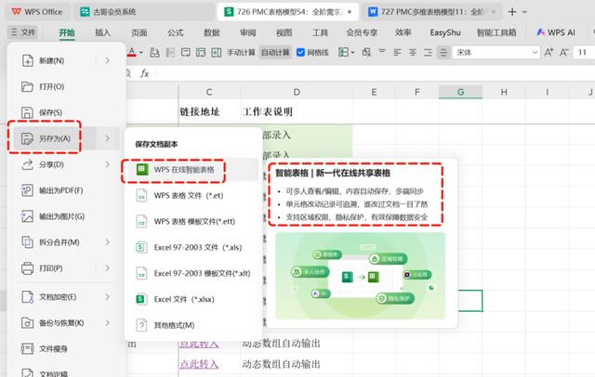This screenshot has width=595, height=377.
Task: Expand the Save As (另存为) submenu arrow
Action: coord(108,138)
